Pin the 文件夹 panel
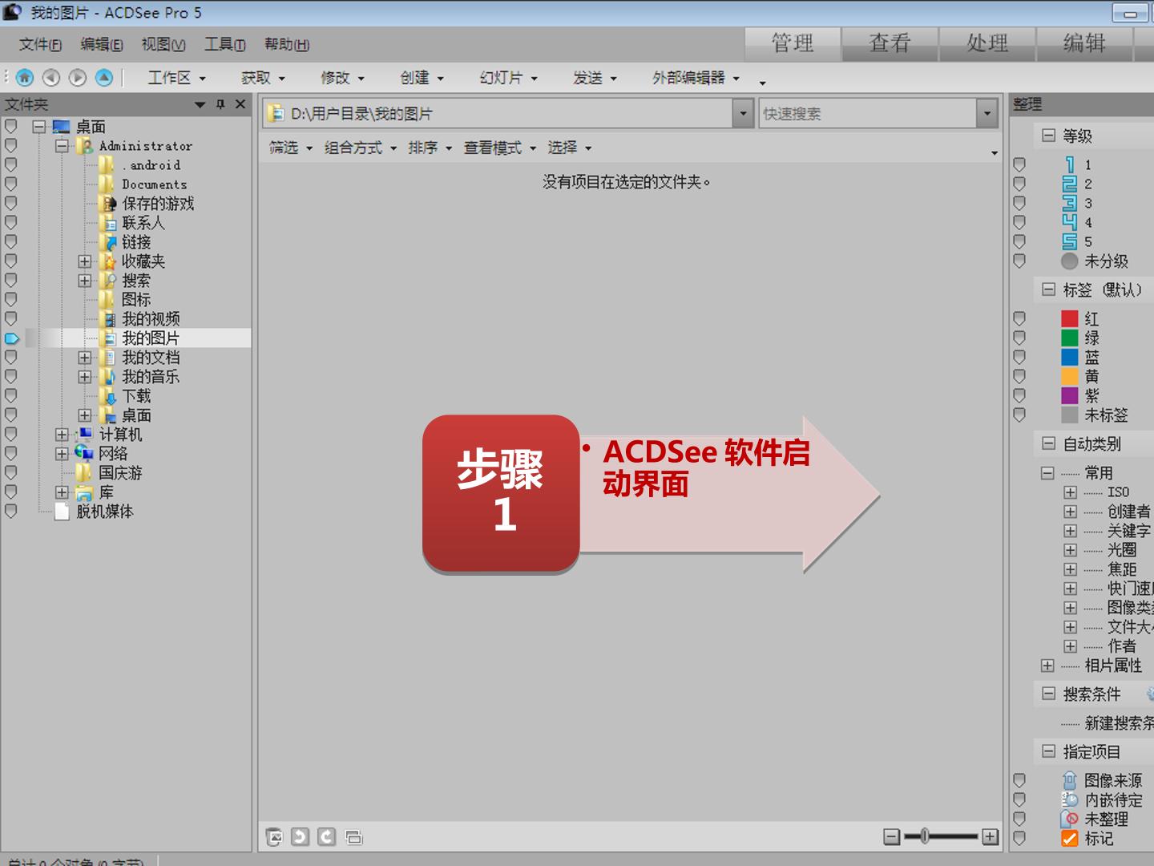1154x866 pixels. pos(220,104)
